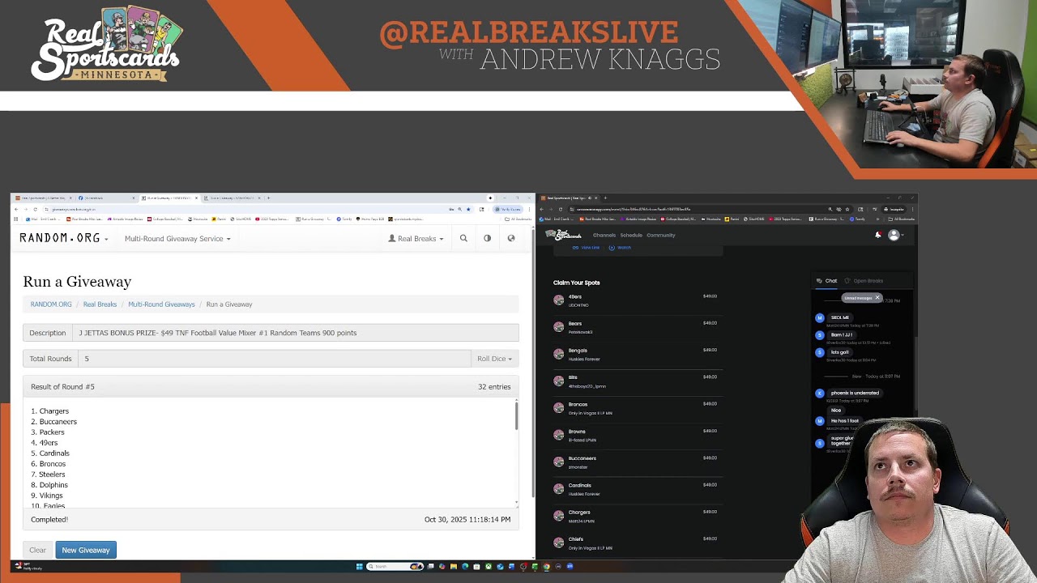Switch to the Chat tab

click(x=826, y=281)
